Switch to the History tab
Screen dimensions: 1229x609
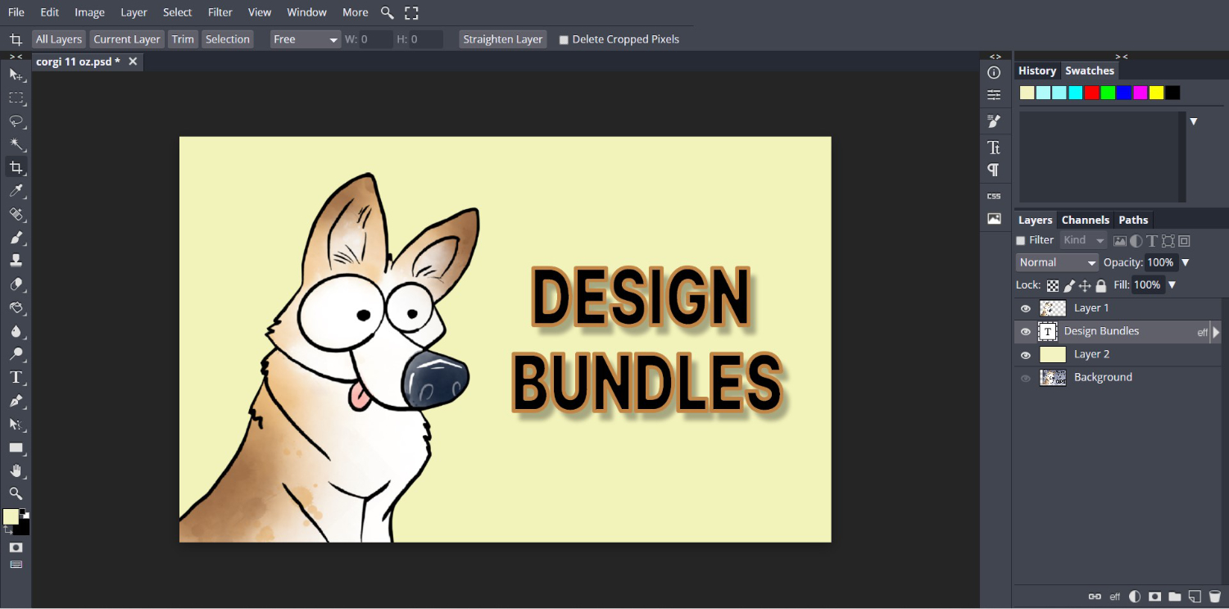point(1037,70)
